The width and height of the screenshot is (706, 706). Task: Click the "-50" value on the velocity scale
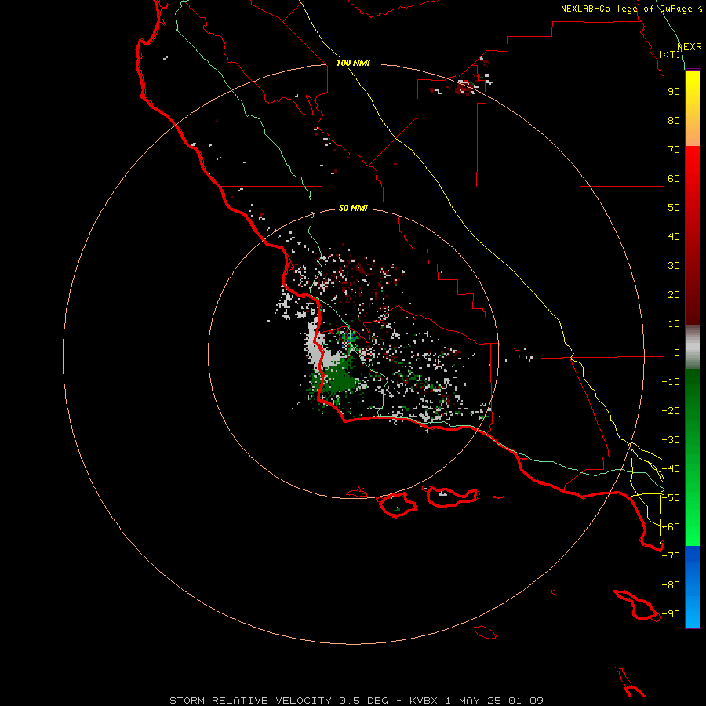coord(671,498)
